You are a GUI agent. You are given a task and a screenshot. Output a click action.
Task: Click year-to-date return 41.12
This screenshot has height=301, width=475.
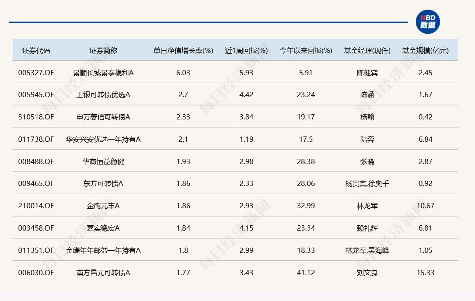306,273
